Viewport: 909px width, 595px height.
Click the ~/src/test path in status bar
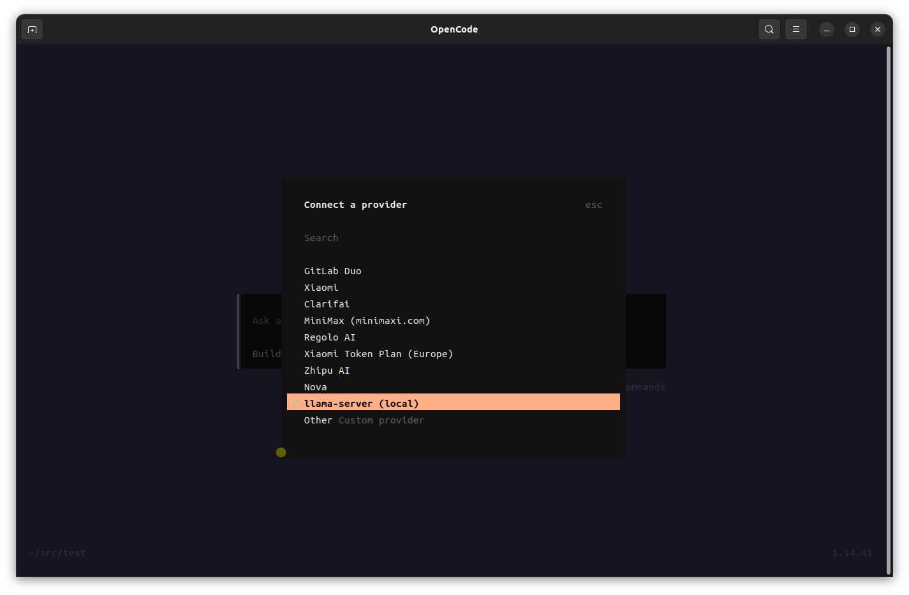pos(57,553)
